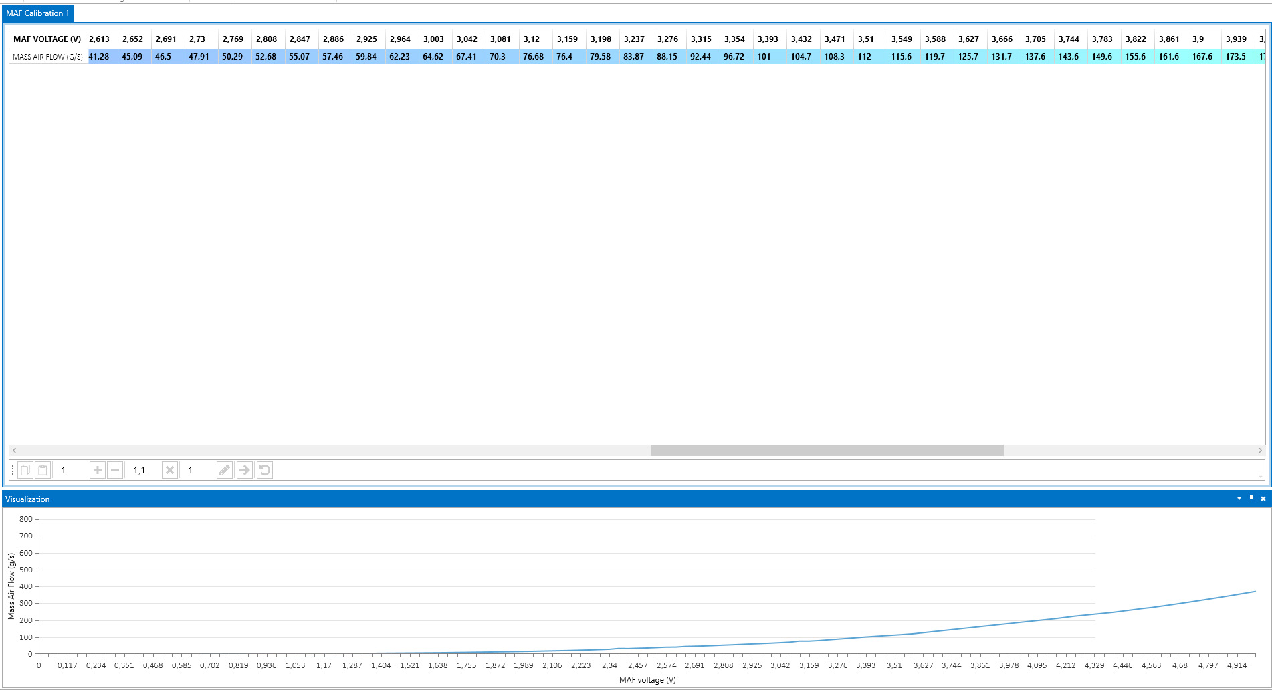Screen dimensions: 1272x690
Task: Click the right arrow interpolate icon
Action: tap(245, 470)
